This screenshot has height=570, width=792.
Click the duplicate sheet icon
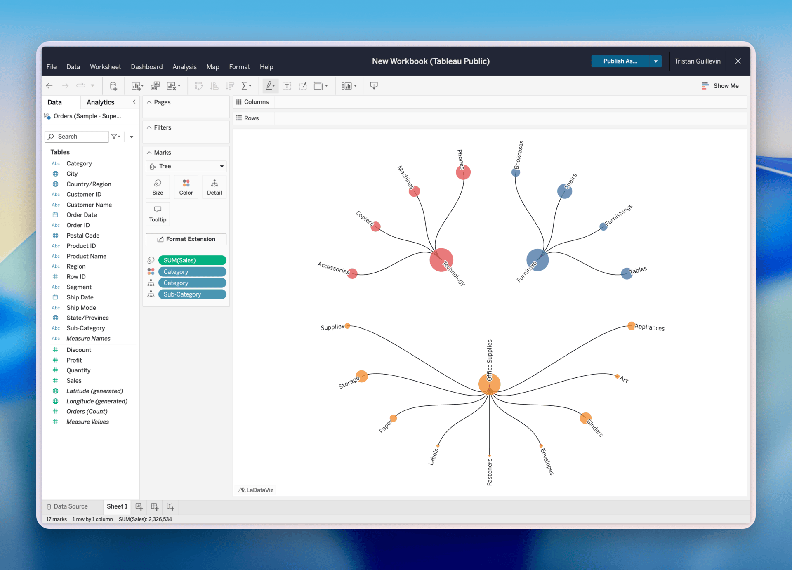click(x=155, y=86)
